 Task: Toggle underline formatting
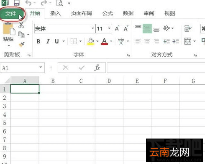(57, 41)
